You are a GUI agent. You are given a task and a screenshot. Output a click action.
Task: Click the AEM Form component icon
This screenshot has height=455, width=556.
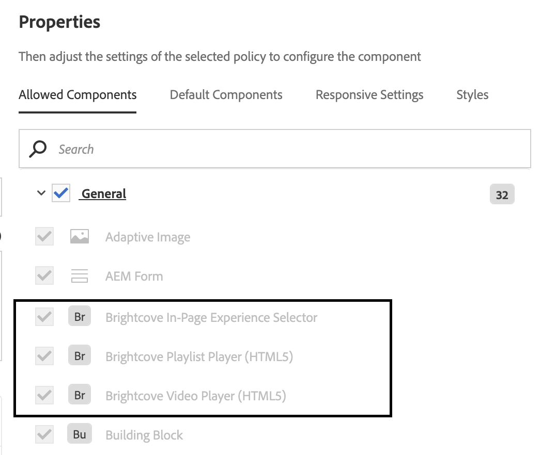tap(79, 275)
